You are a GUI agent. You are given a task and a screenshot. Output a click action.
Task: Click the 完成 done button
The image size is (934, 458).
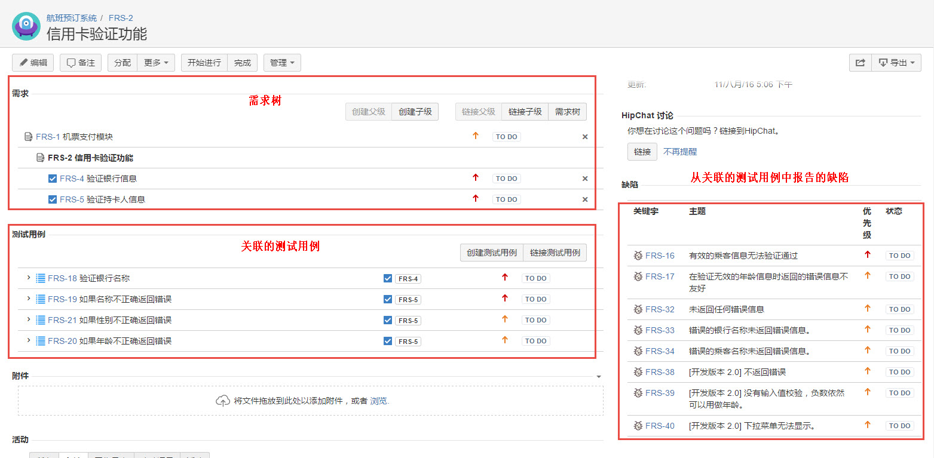click(x=243, y=63)
